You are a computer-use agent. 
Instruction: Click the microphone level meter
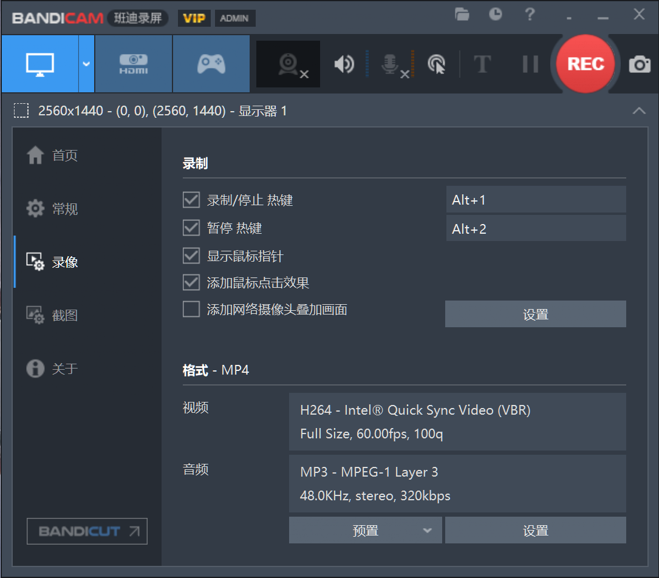click(413, 64)
